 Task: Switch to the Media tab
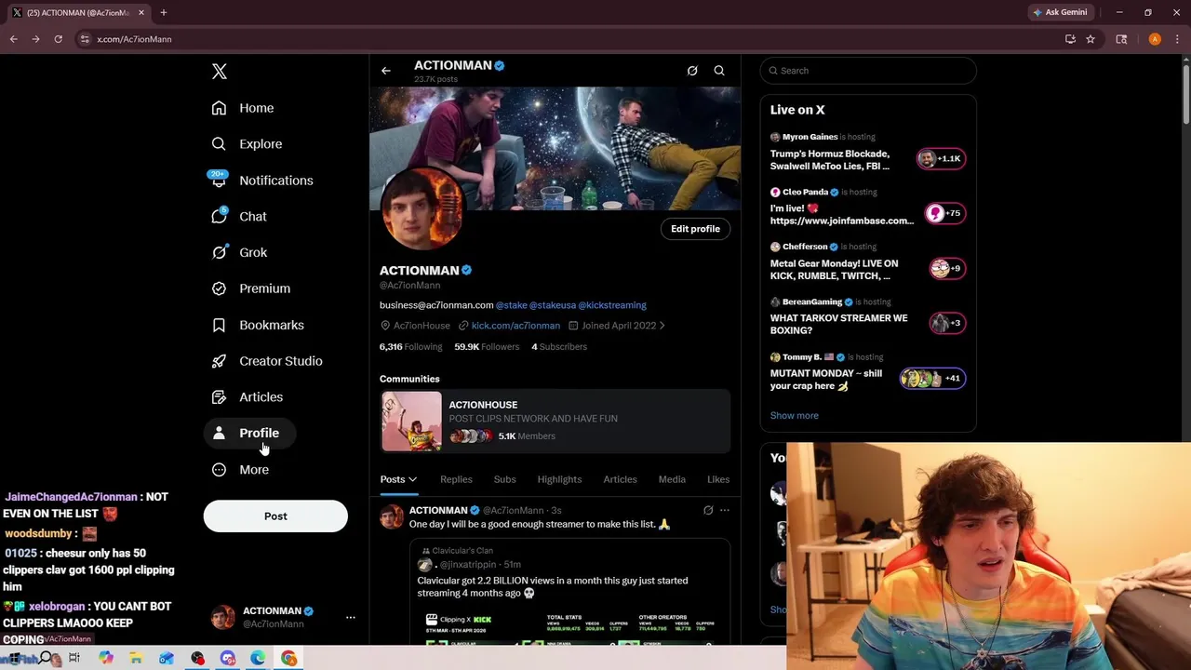[x=672, y=479]
